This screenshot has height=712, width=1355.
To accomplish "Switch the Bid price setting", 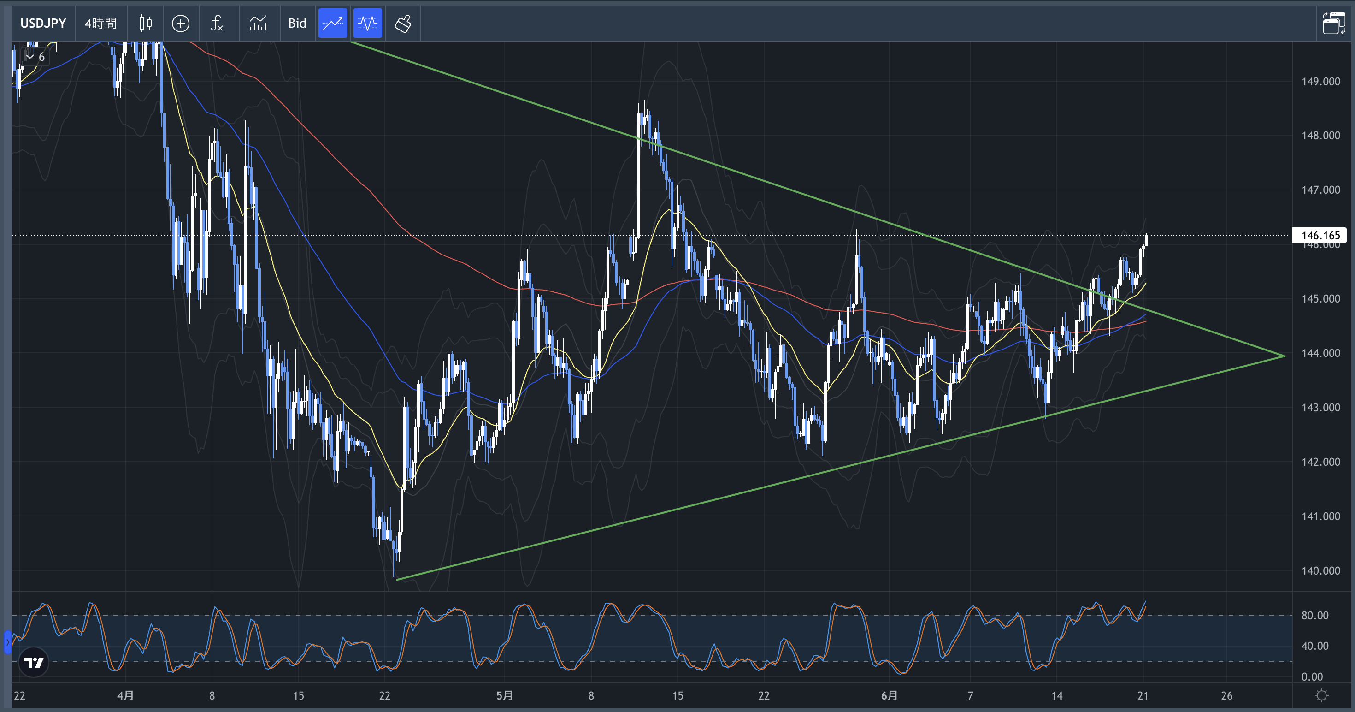I will click(x=297, y=23).
